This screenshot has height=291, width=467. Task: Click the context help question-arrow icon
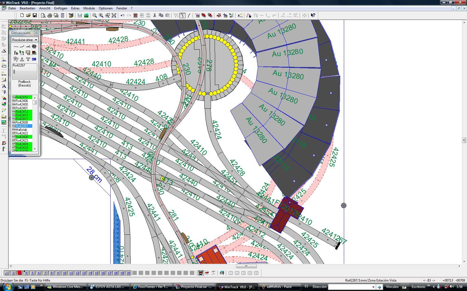tap(313, 16)
